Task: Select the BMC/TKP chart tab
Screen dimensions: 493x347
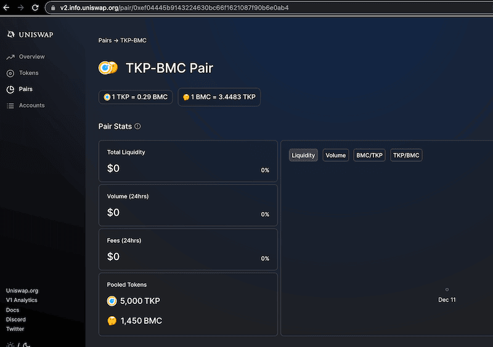Action: pos(369,155)
